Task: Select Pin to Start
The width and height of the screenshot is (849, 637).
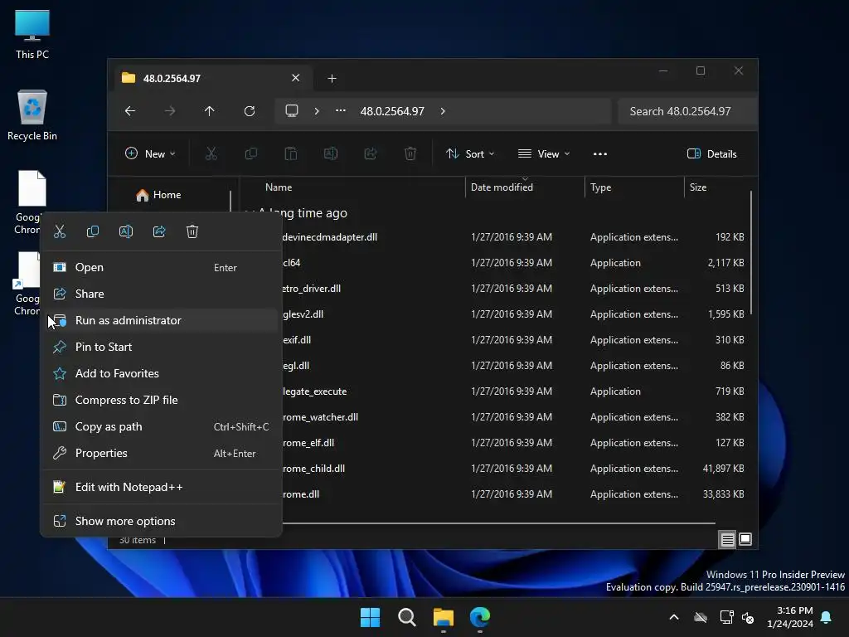Action: pos(161,347)
